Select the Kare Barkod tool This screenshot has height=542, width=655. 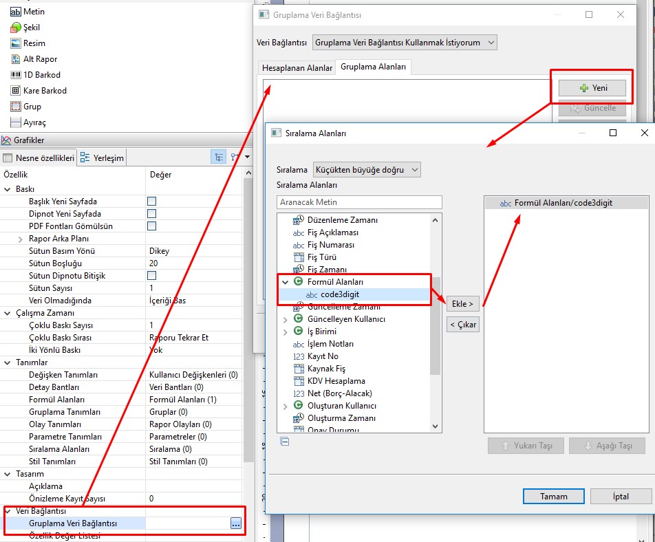coord(16,91)
